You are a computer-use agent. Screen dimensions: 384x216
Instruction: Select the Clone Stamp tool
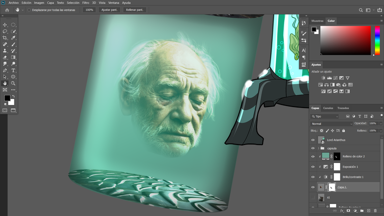(x=4, y=50)
